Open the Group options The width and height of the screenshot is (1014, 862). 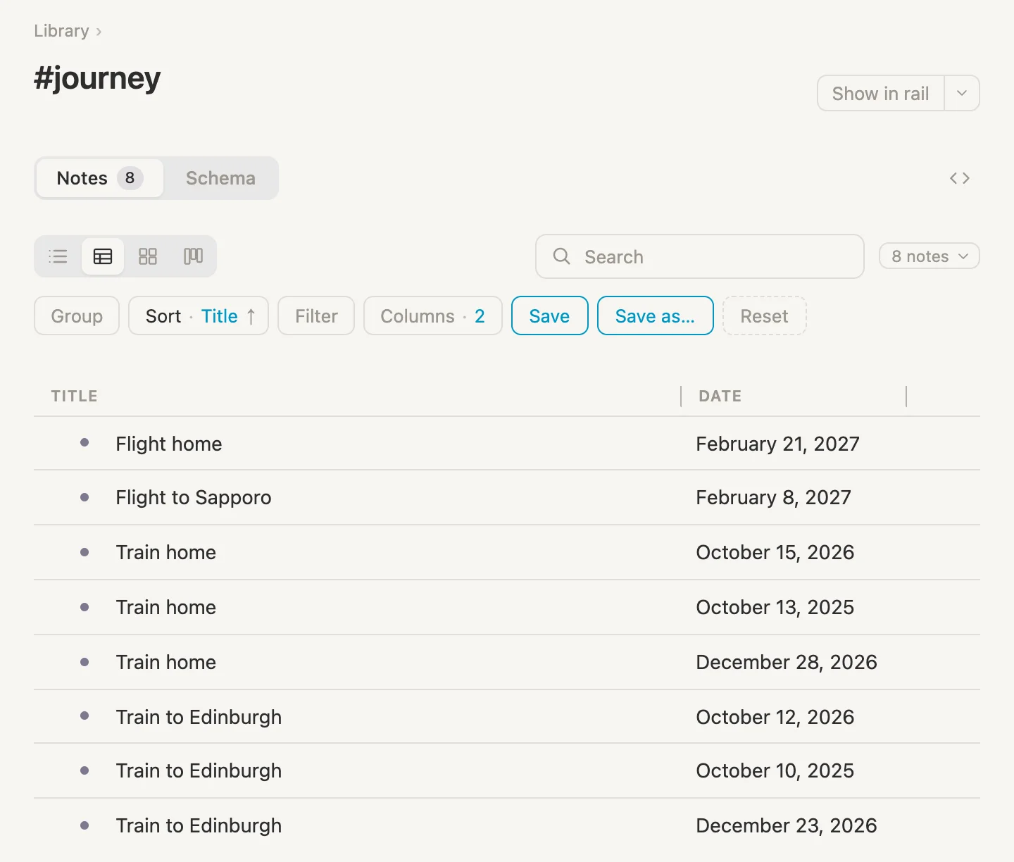click(x=77, y=316)
